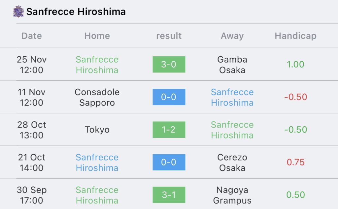Click the 28 Oct 13:00 match date

coord(31,130)
